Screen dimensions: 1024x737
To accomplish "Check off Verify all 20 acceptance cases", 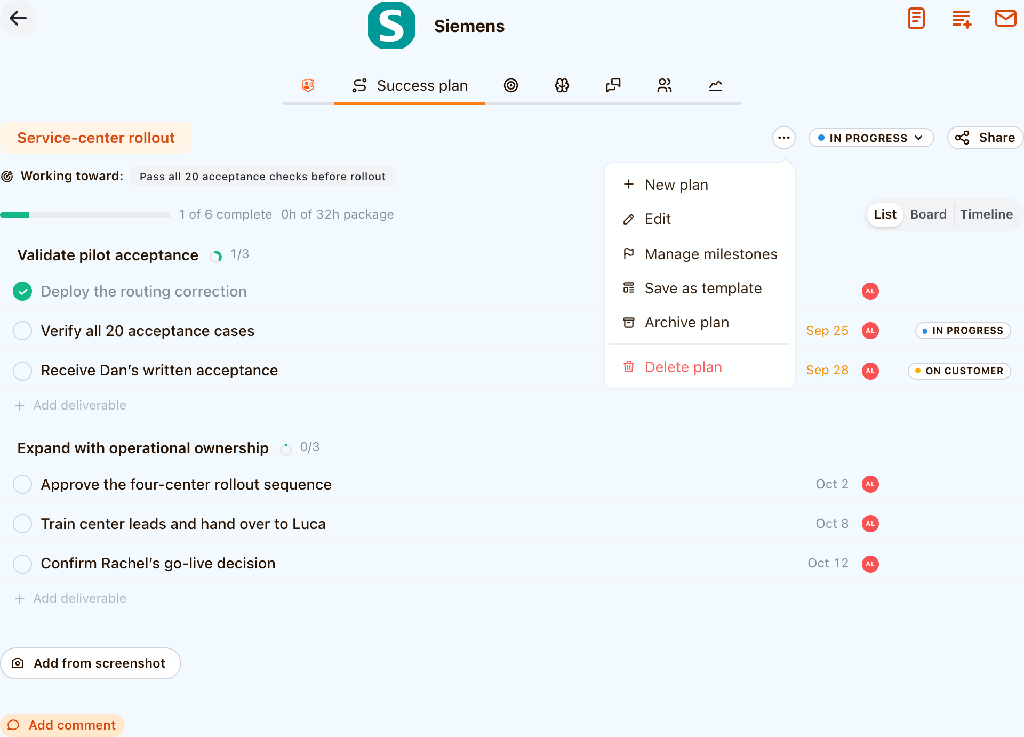I will tap(22, 331).
